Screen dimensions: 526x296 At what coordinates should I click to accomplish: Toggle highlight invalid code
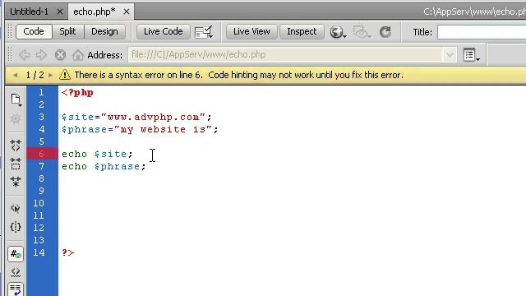(x=16, y=272)
